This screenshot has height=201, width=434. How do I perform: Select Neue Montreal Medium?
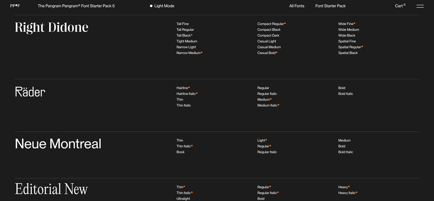coord(344,140)
